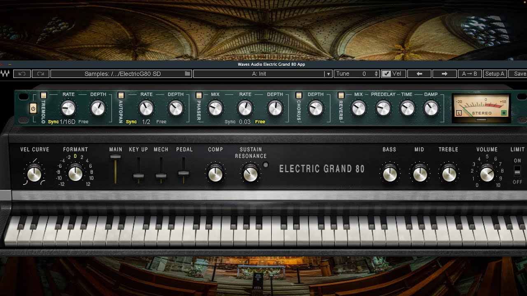Screen dimensions: 527x296
Task: Click the Phaser Mix knob
Action: [215, 109]
